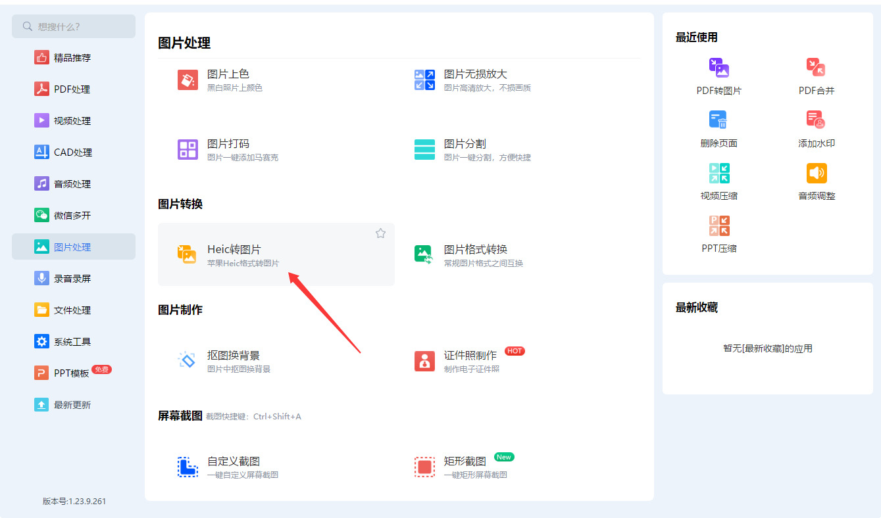Click the 图片一键分割，方便快捷 description text
The width and height of the screenshot is (881, 518).
pyautogui.click(x=488, y=158)
